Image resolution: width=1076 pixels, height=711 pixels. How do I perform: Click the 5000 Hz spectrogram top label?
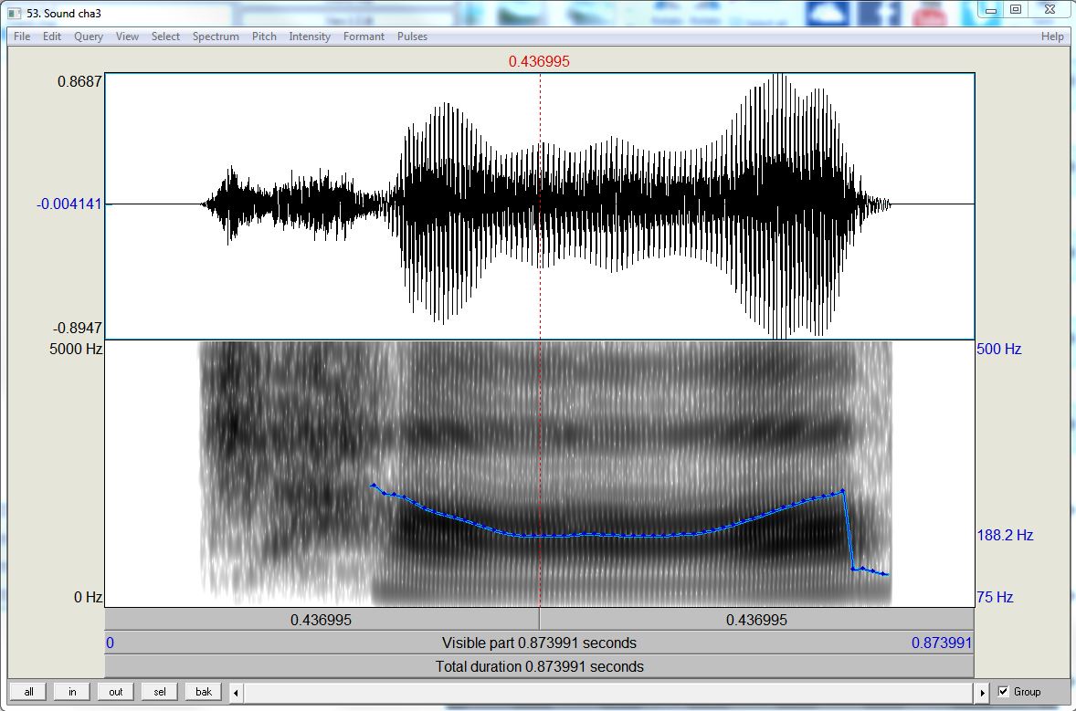tap(76, 349)
